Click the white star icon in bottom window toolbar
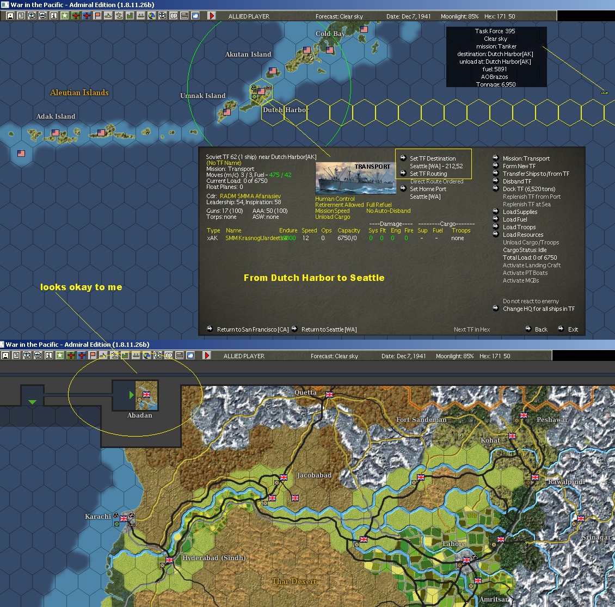615x607 pixels. (x=60, y=355)
